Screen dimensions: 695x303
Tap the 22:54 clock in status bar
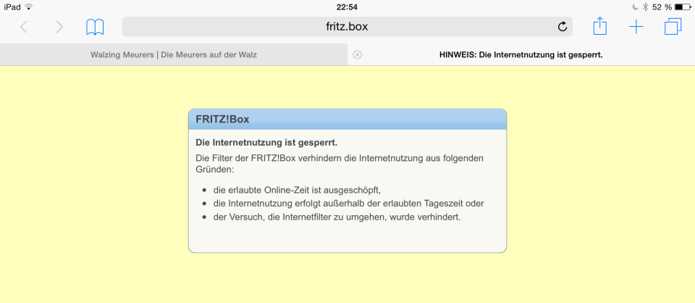coord(347,7)
